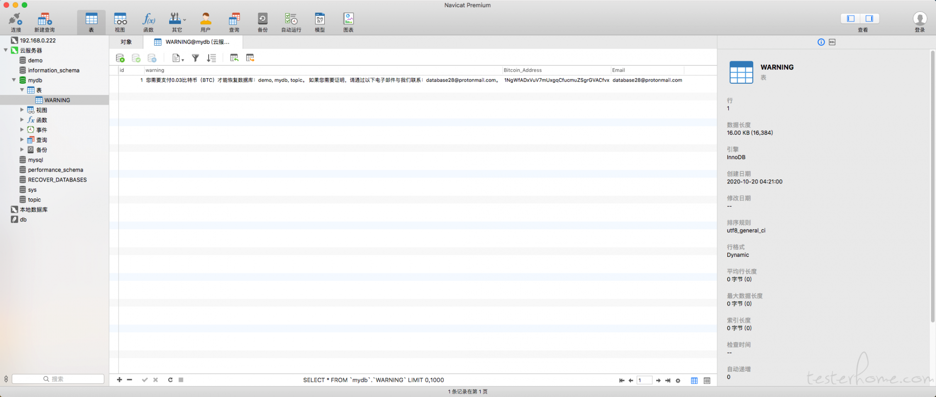Go to last page of records

[668, 380]
